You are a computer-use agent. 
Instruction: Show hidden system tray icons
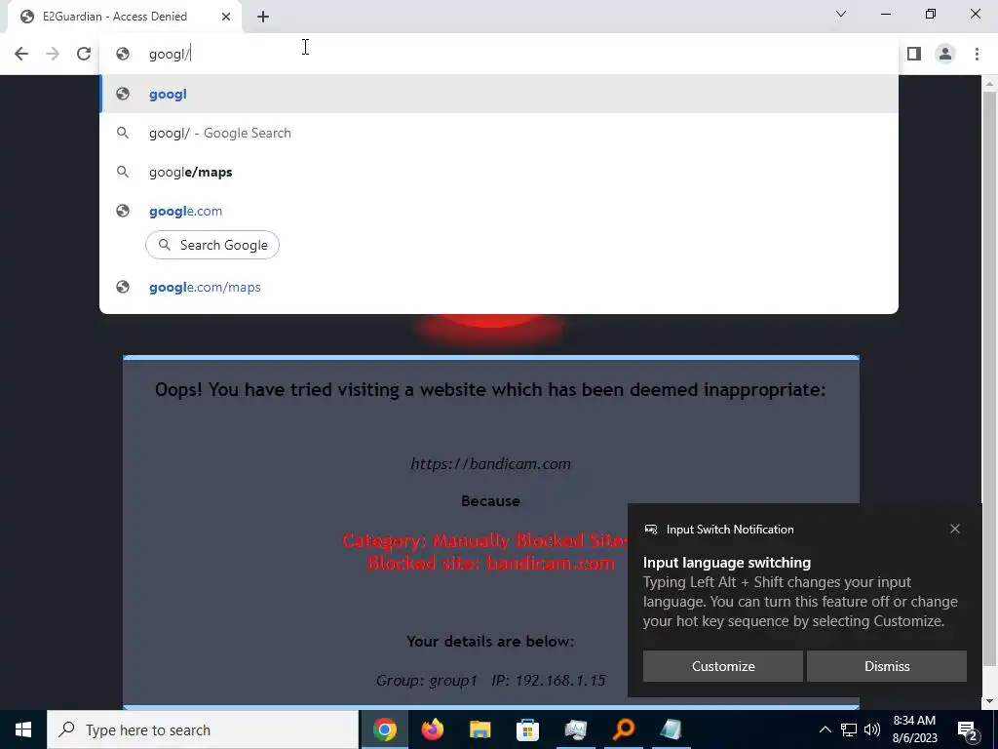825,729
